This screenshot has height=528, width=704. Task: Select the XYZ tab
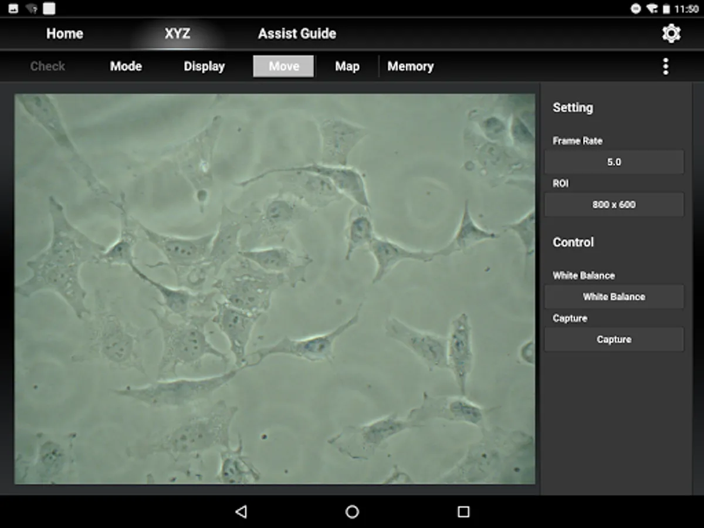[x=177, y=33]
